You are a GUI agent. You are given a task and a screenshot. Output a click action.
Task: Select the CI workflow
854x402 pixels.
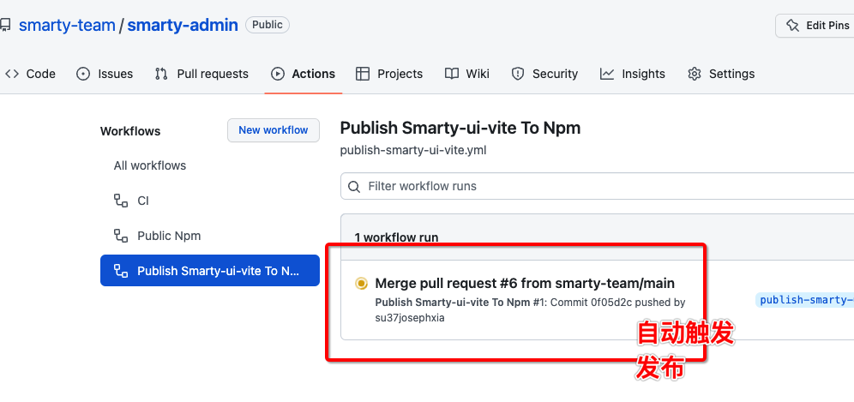coord(143,201)
